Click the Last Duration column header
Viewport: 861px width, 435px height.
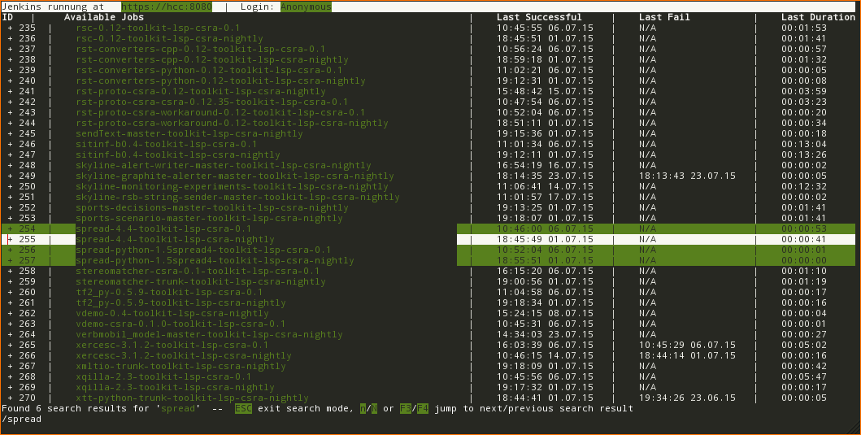click(818, 18)
